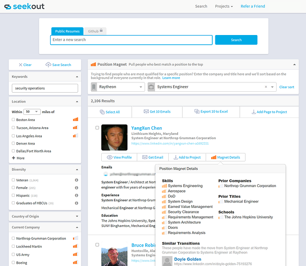This screenshot has height=266, width=306.
Task: Collapse the Location section
Action: 77,102
